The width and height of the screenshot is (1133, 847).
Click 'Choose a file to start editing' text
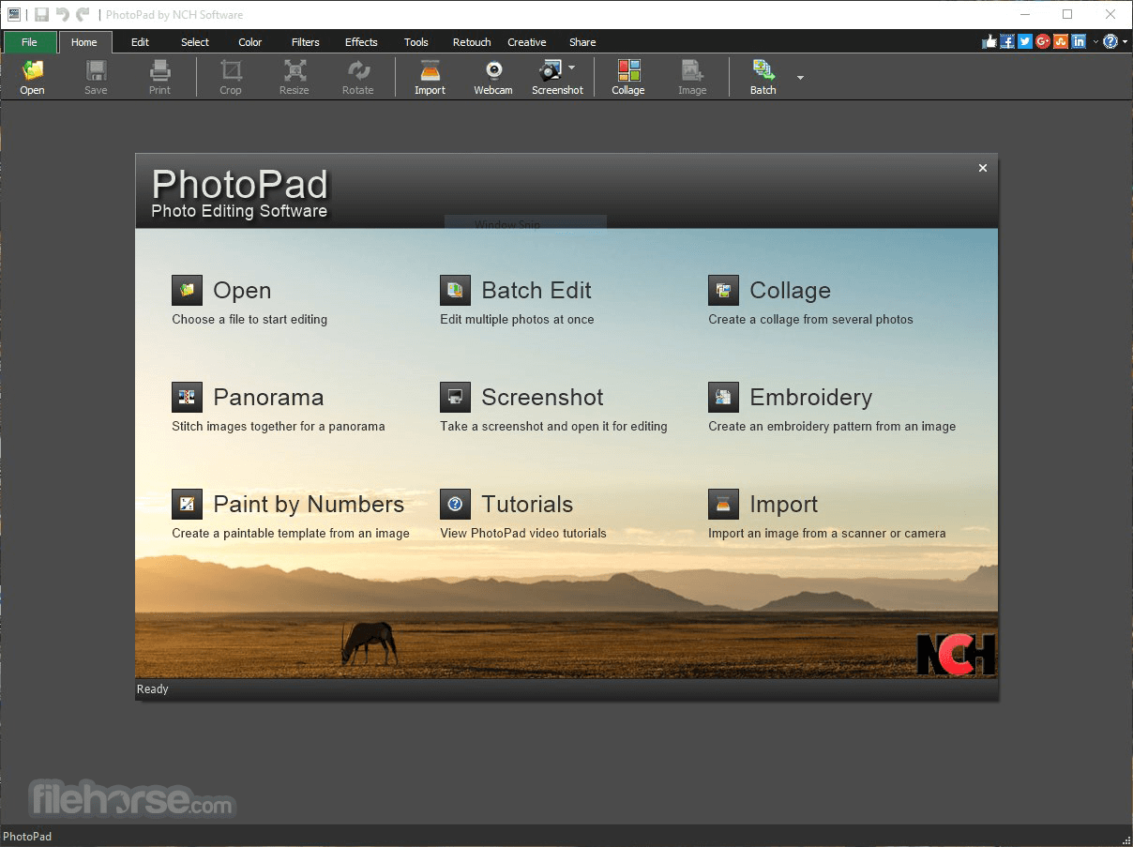point(249,319)
